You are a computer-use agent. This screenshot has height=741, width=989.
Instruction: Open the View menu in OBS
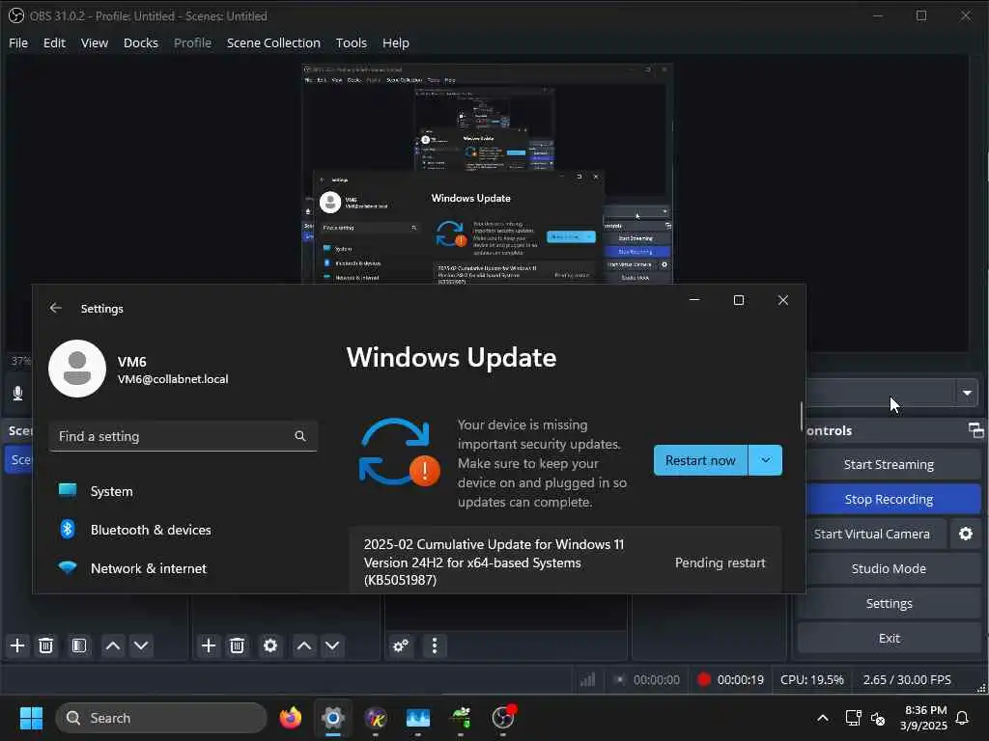tap(95, 42)
